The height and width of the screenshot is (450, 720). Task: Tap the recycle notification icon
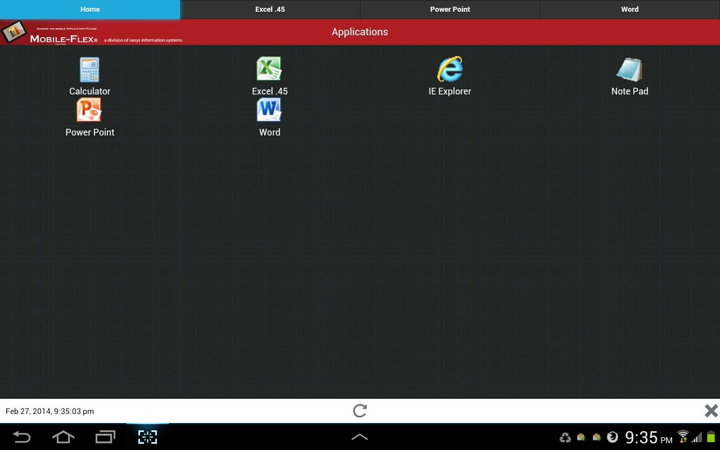tap(565, 438)
